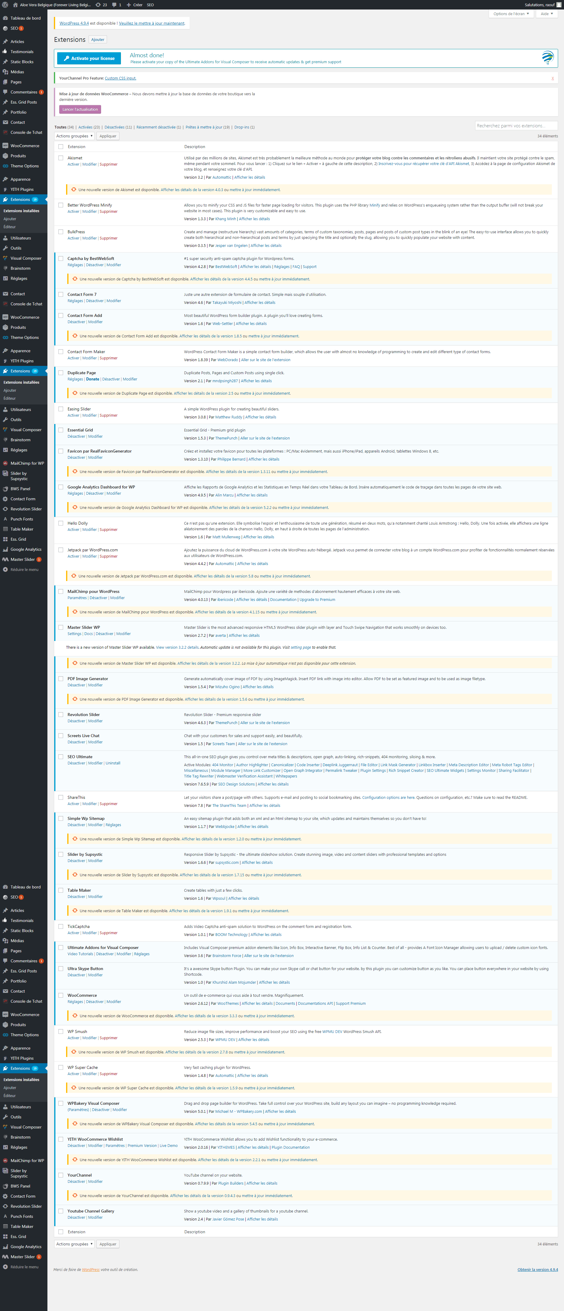Filter plugins by Activées (23)
564x1311 pixels.
89,127
